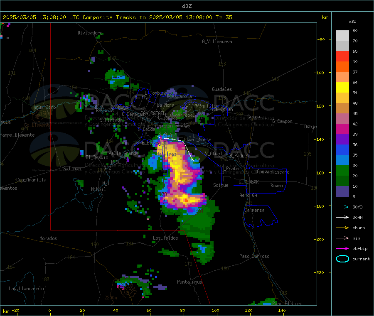Select the light blue swatch in dBZ scale
This screenshot has height=316, width=374.
[342, 160]
